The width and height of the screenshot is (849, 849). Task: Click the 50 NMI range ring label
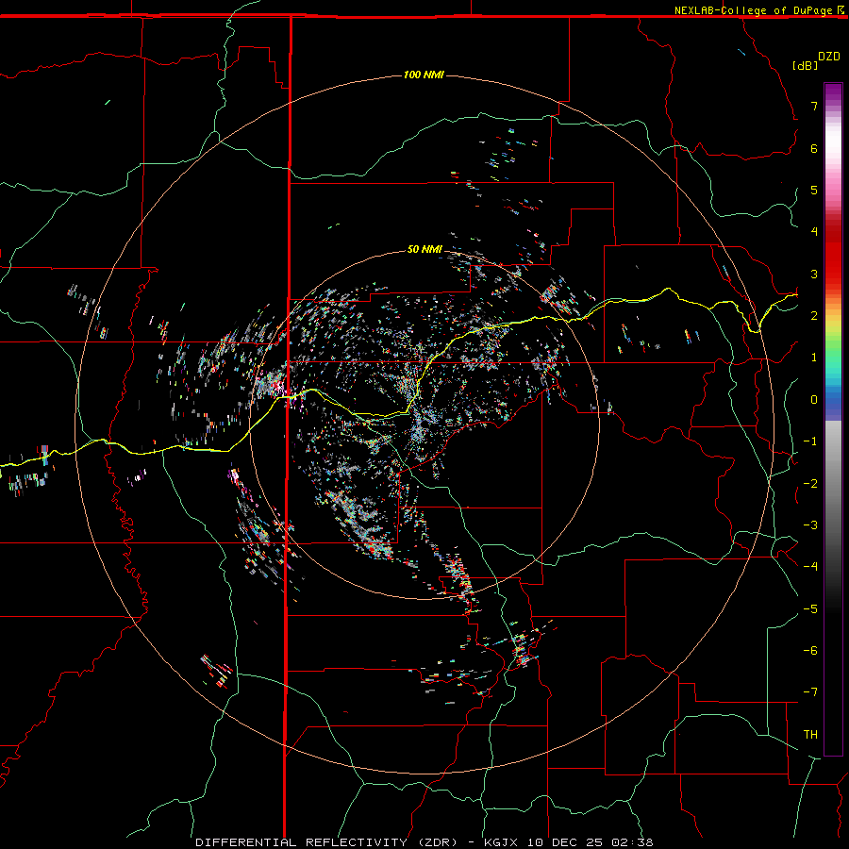(424, 249)
